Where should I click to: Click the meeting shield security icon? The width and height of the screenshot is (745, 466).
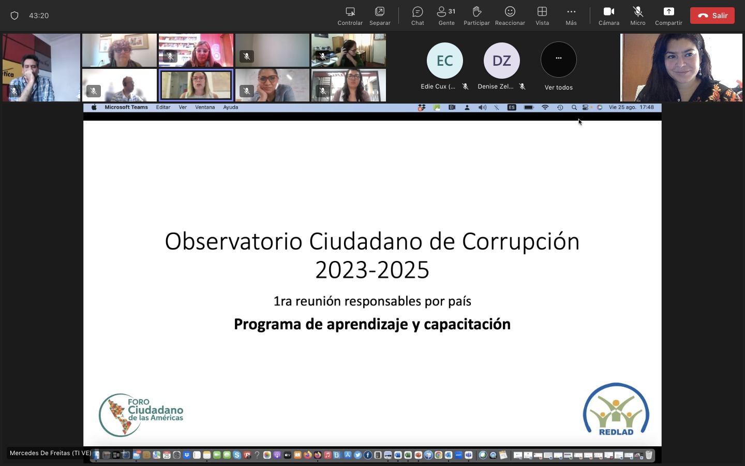(14, 16)
